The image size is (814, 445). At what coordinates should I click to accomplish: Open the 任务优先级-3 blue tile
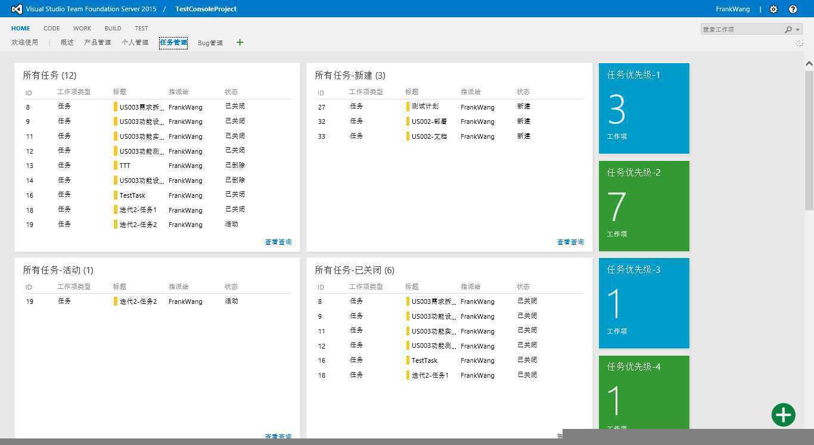[644, 303]
